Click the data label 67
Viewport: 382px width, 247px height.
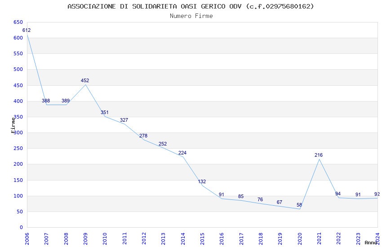coord(280,202)
